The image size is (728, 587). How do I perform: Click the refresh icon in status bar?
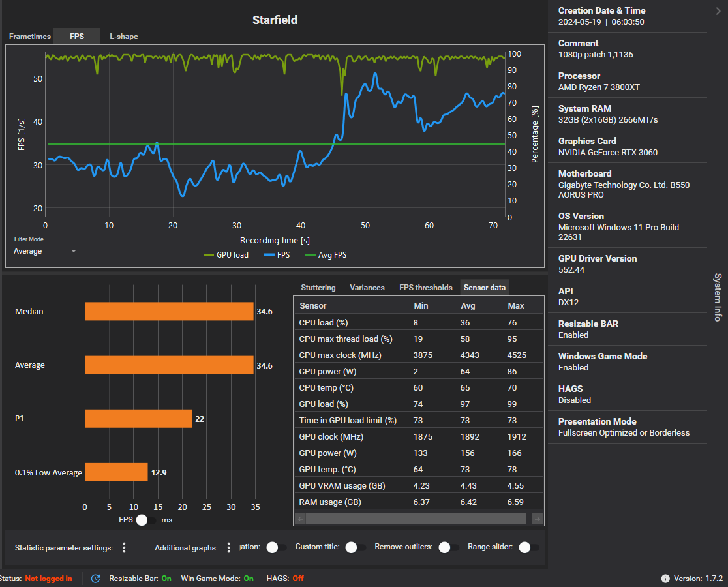click(96, 578)
